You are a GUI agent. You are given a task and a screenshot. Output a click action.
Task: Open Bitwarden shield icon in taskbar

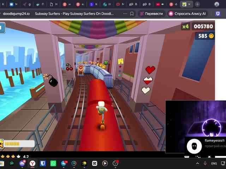[43, 163]
